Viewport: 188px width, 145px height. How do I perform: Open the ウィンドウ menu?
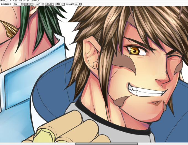[x=24, y=1]
